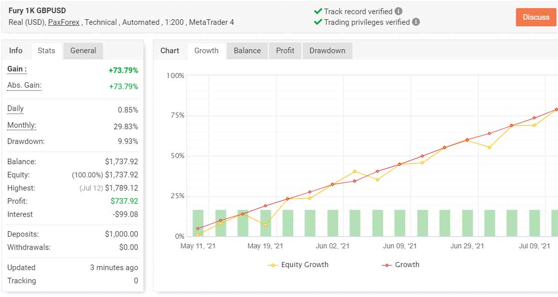This screenshot has height=297, width=558.
Task: Switch to the Stats tab
Action: pos(46,51)
